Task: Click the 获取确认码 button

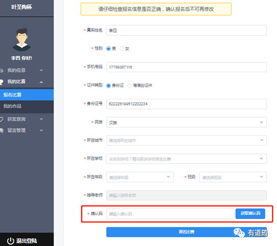Action: 250,213
